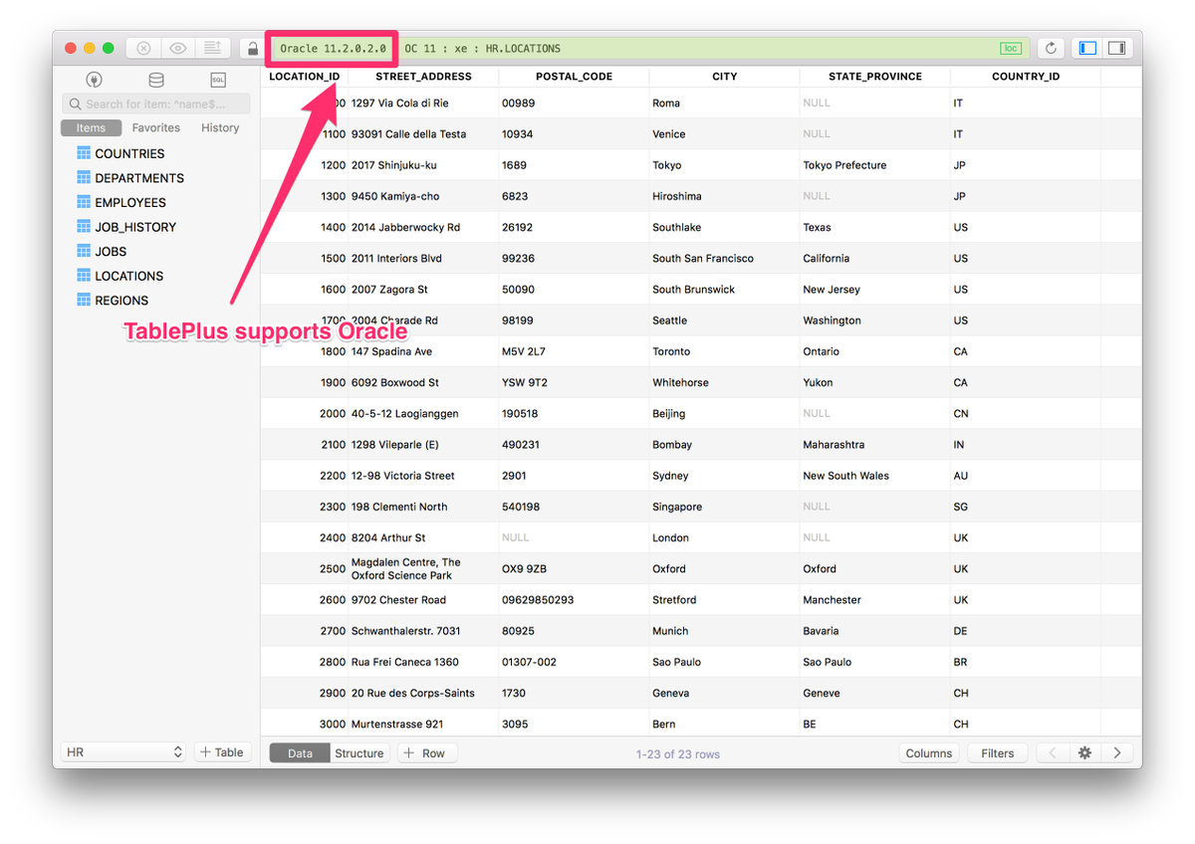Viewport: 1195px width, 844px height.
Task: Click the lock icon in the toolbar
Action: (x=251, y=47)
